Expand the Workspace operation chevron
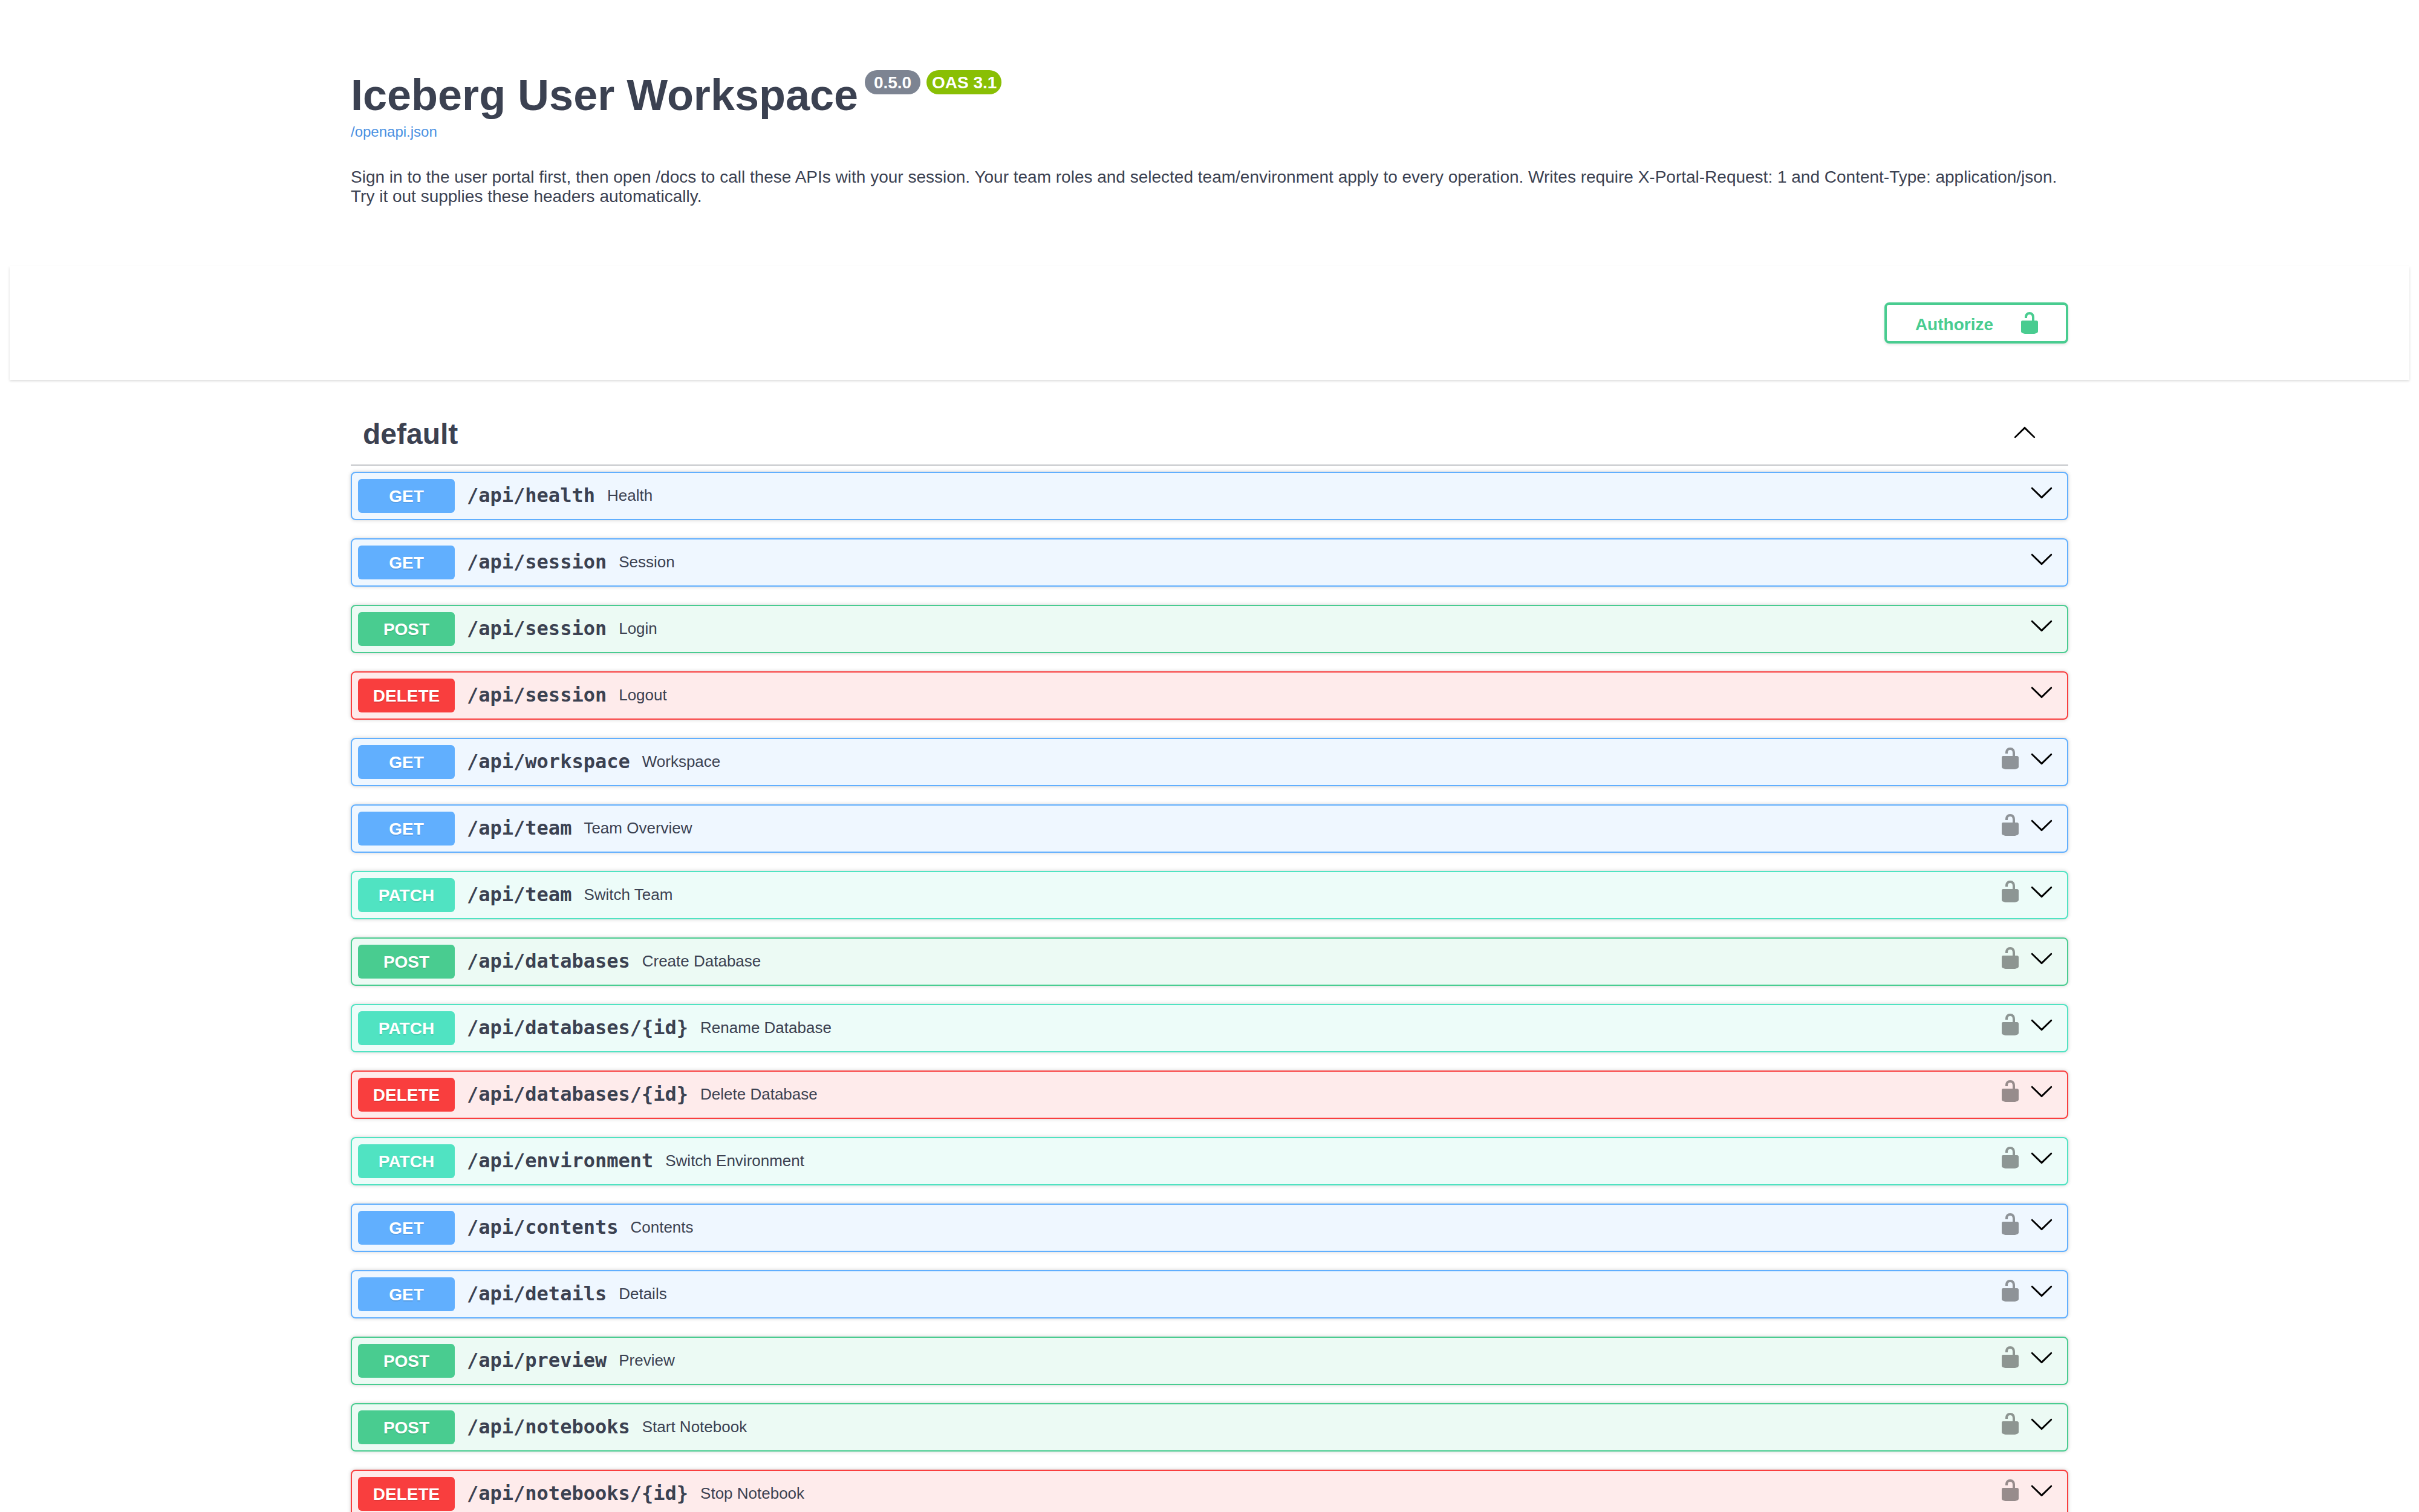The image size is (2419, 1512). pyautogui.click(x=2041, y=759)
